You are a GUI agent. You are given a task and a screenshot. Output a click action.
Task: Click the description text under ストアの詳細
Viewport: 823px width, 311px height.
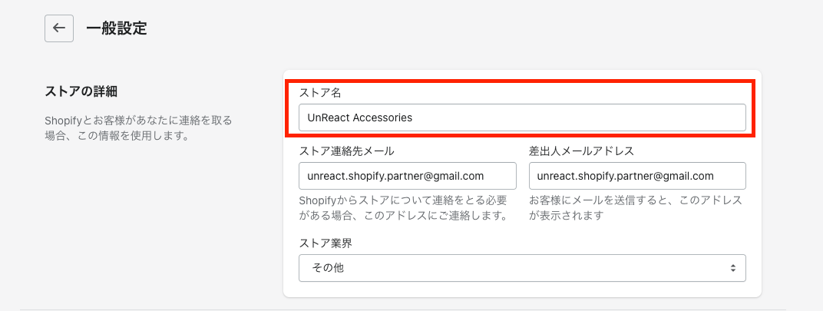point(138,128)
